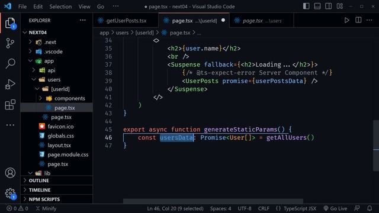This screenshot has height=213, width=379.
Task: Click the [userId] breadcrumb segment
Action: click(144, 33)
